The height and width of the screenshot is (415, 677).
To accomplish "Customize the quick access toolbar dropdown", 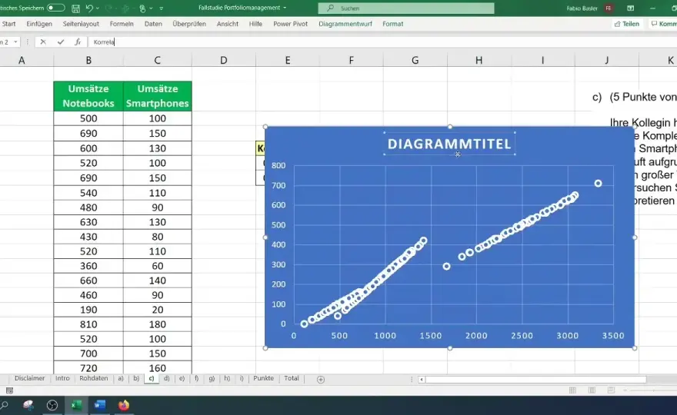I will pos(162,8).
